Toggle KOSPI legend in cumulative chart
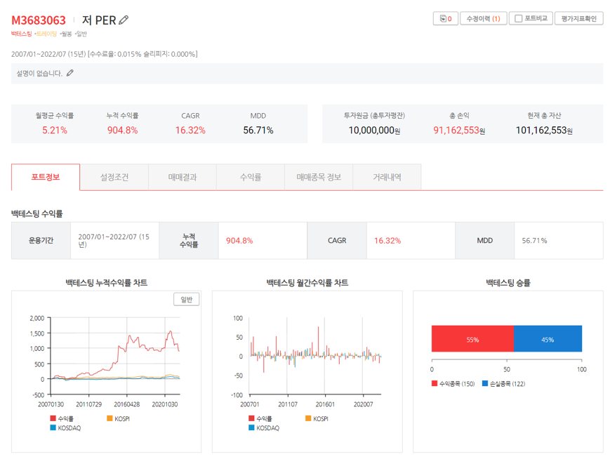This screenshot has height=459, width=610. [118, 418]
